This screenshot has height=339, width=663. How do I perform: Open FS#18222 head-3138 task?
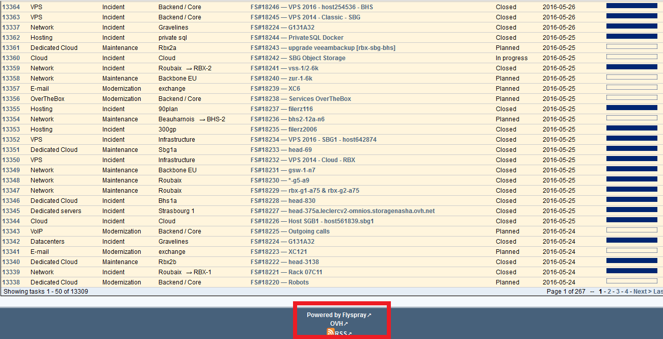[x=284, y=262]
